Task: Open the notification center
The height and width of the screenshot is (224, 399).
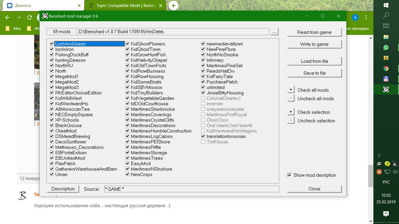Action: [x=386, y=214]
